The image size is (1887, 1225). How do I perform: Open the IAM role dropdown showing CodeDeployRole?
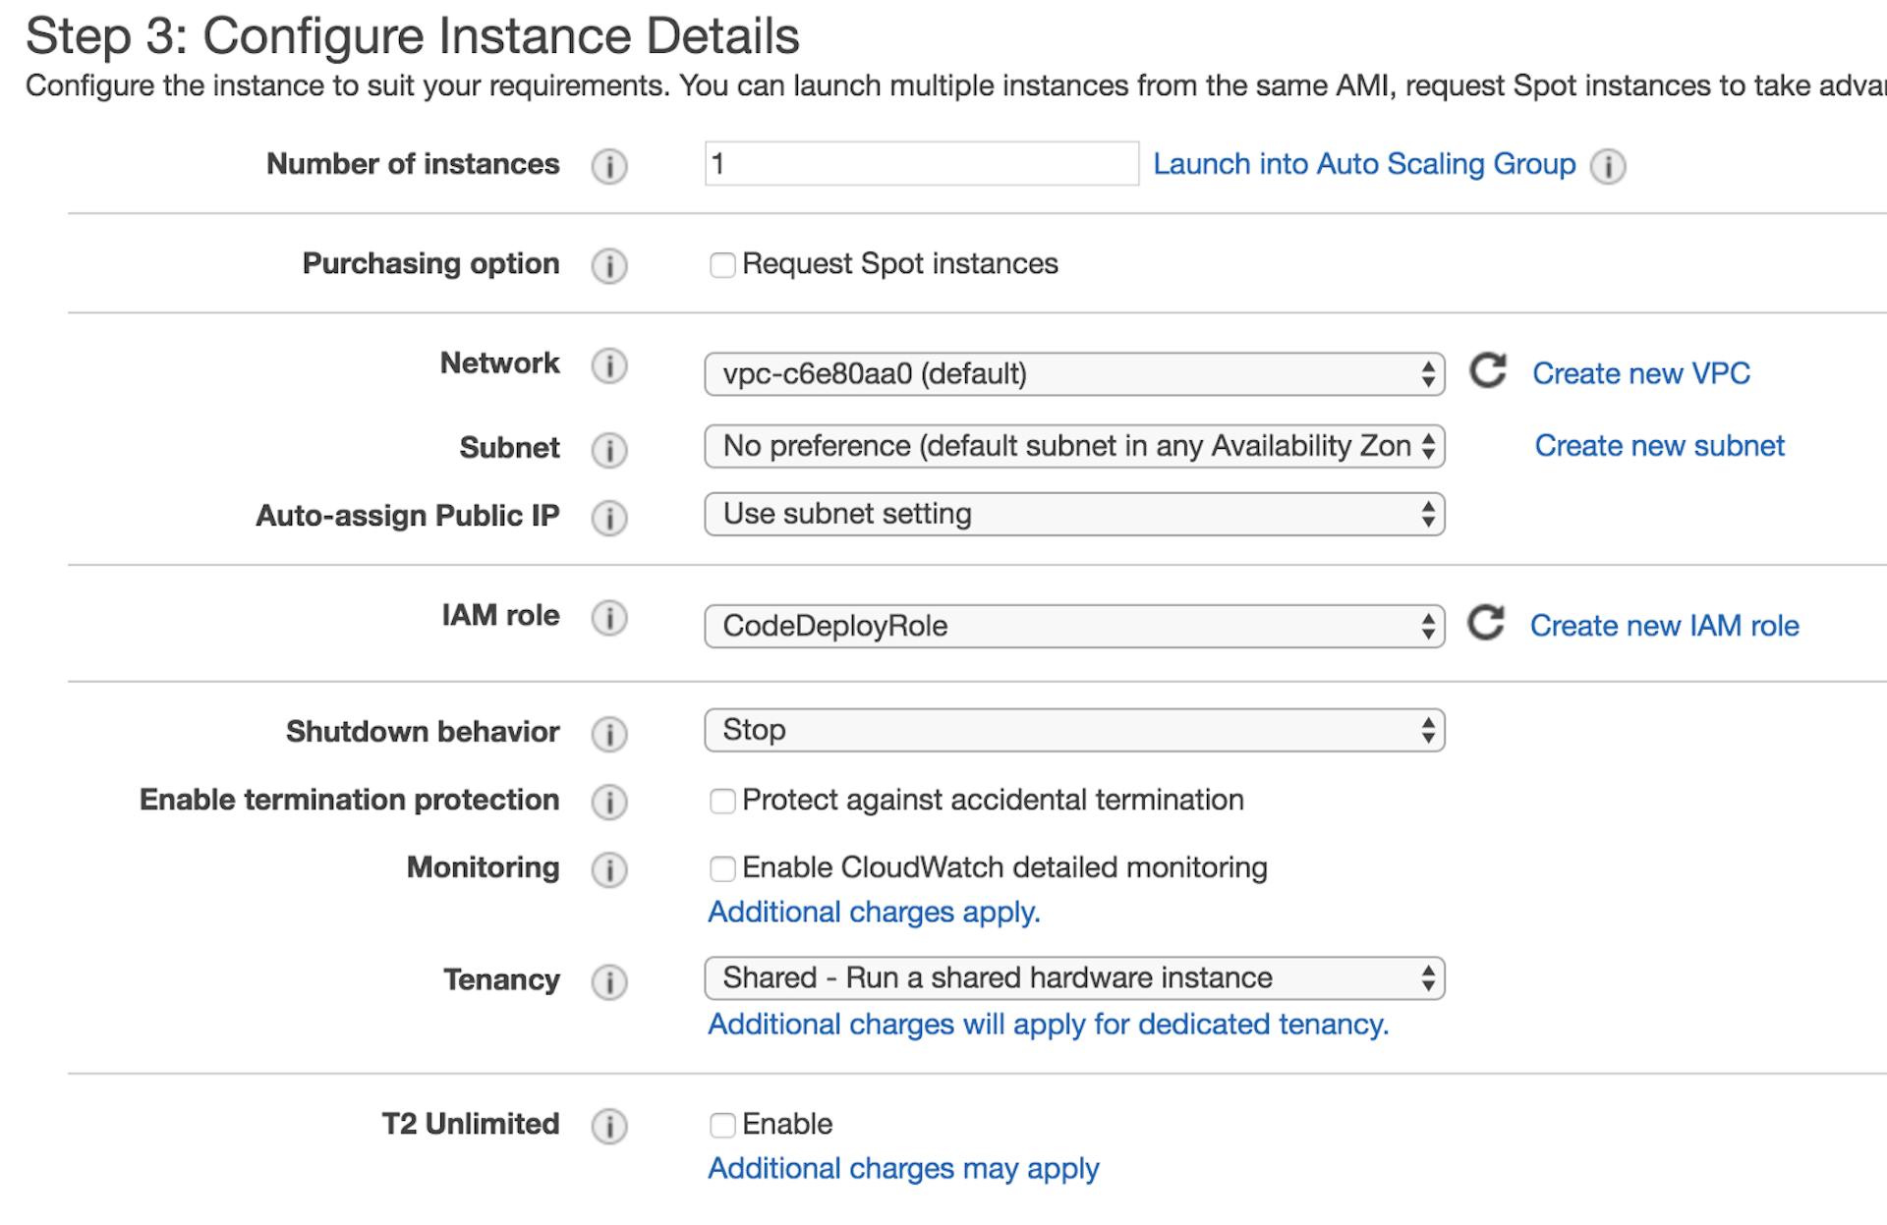coord(1073,627)
